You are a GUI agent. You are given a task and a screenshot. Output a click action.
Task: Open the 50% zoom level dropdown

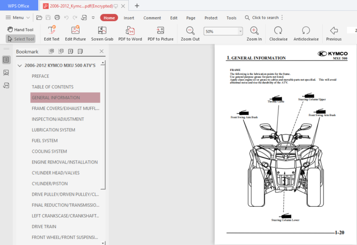(x=240, y=31)
